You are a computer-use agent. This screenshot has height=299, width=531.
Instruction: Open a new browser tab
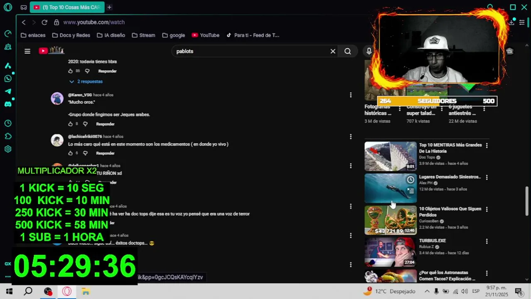click(109, 7)
